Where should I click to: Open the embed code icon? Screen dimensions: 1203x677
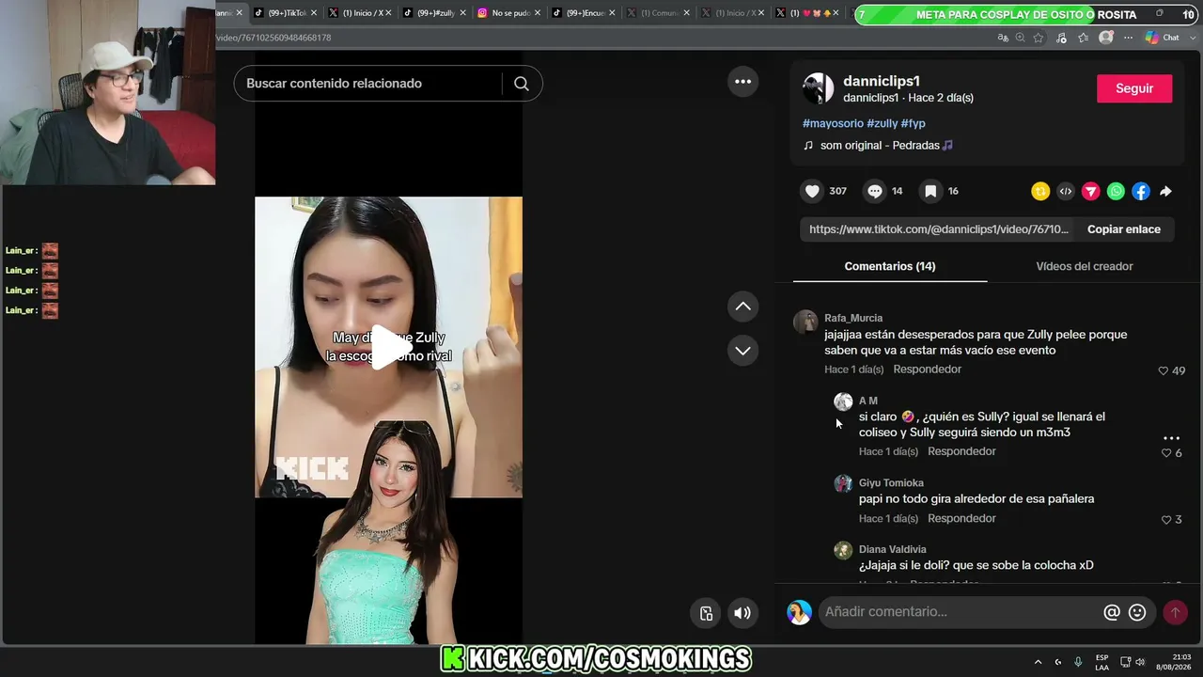1066,191
